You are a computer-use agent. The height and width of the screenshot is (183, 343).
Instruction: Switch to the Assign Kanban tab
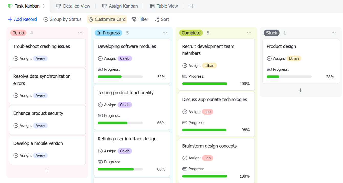(120, 6)
